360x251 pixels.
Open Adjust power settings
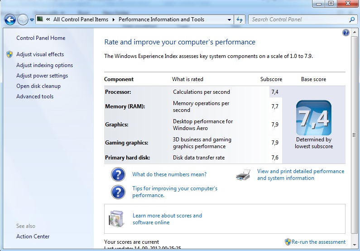click(42, 76)
